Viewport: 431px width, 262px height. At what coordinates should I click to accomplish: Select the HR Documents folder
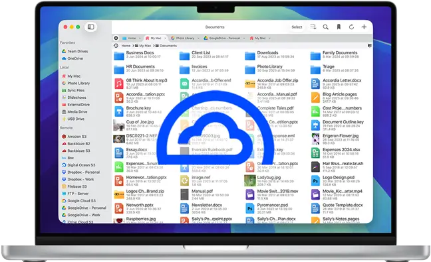(x=139, y=69)
